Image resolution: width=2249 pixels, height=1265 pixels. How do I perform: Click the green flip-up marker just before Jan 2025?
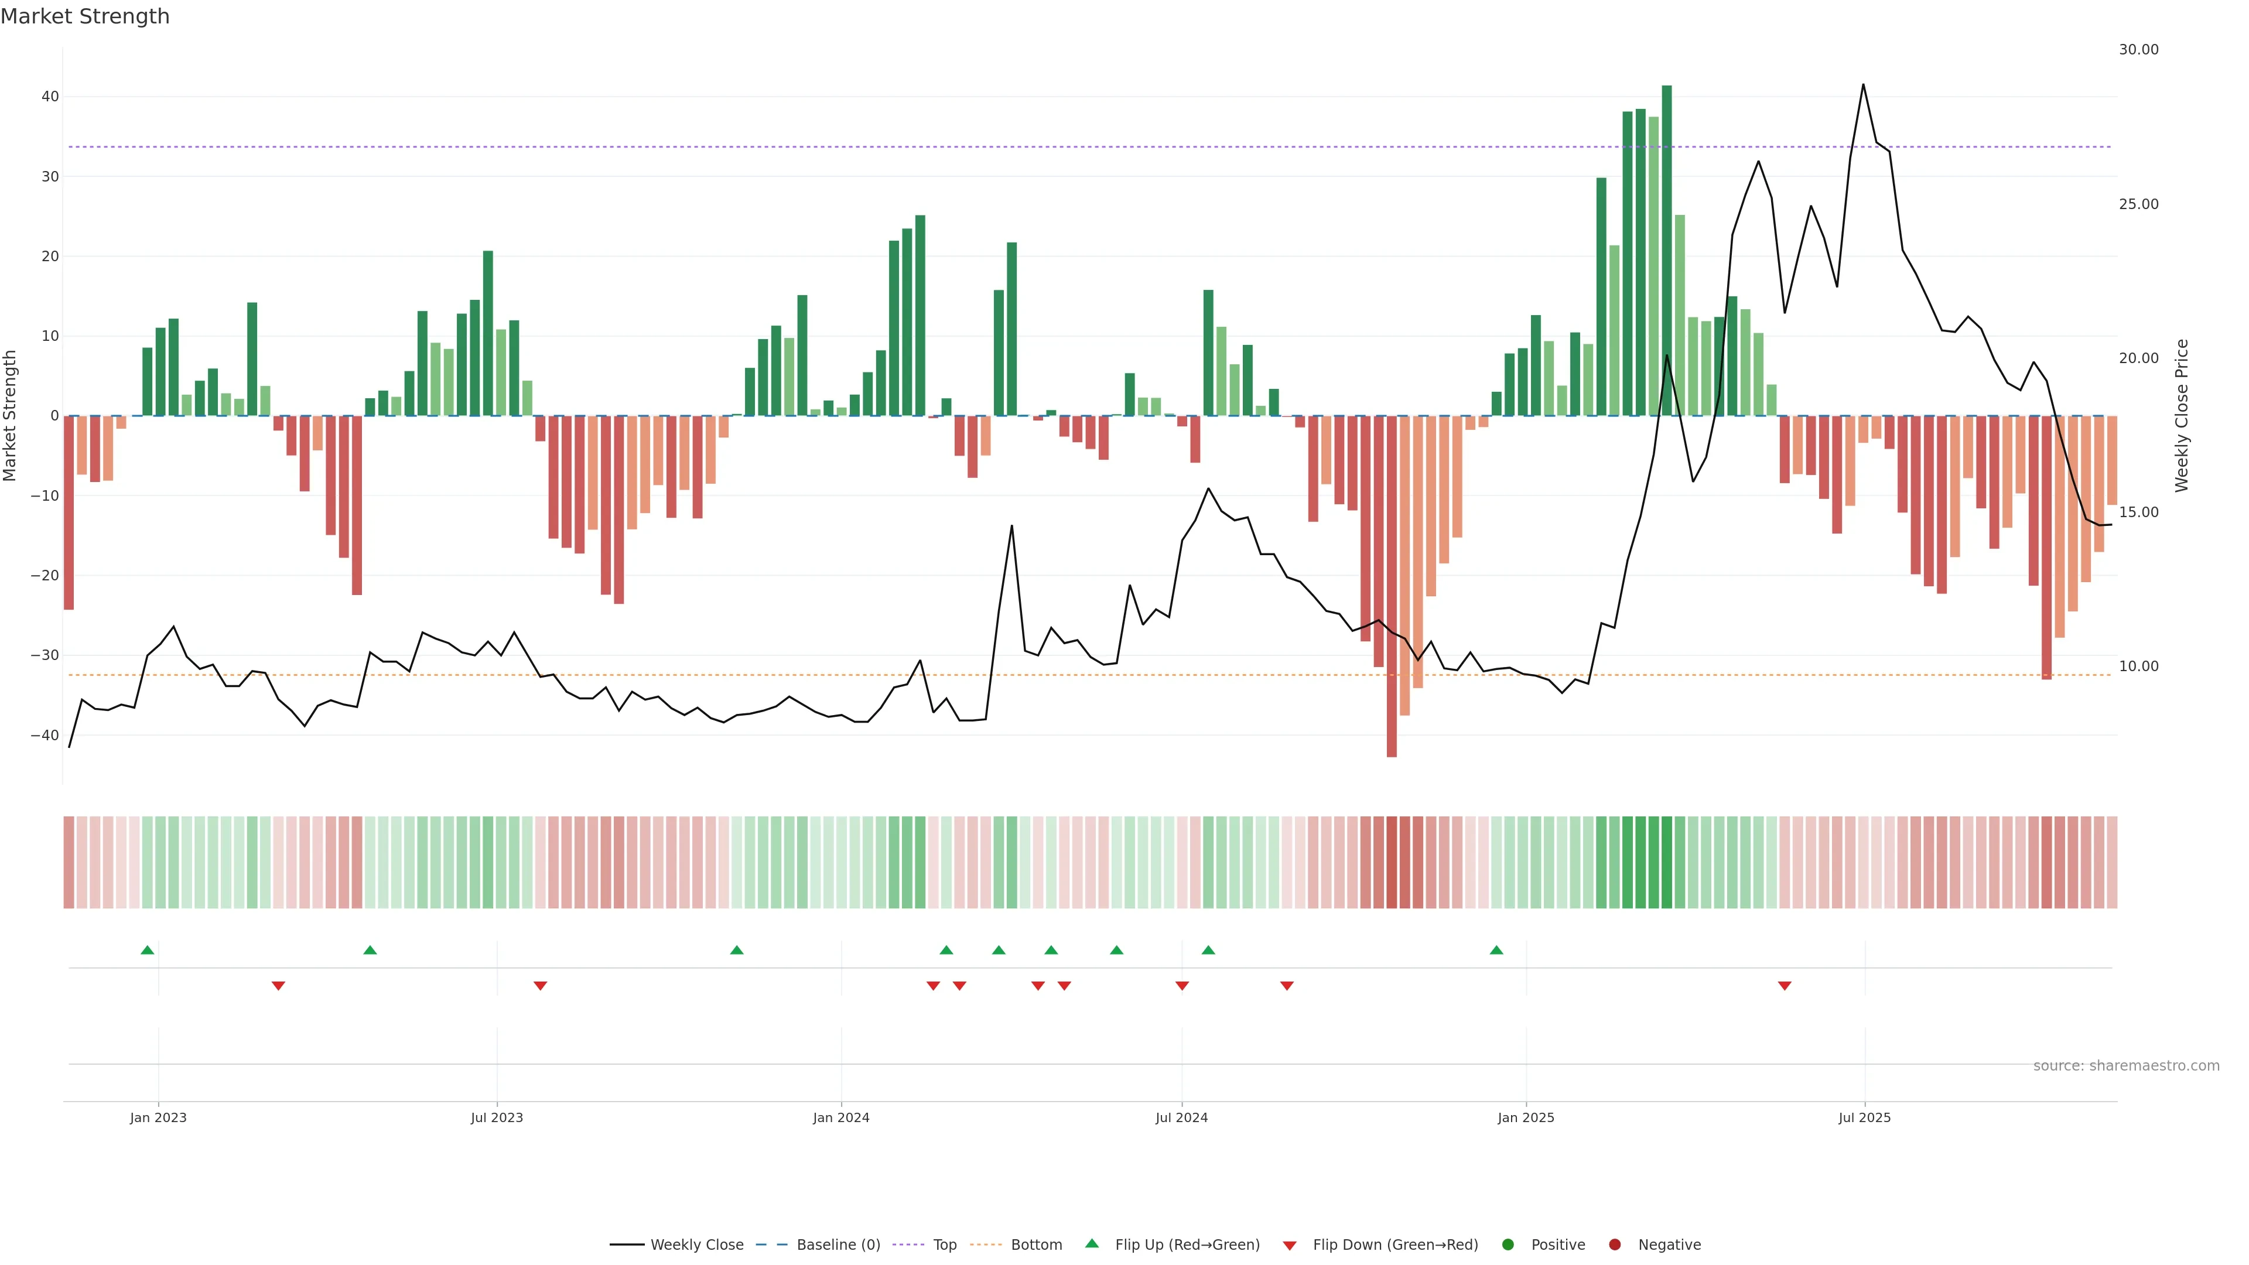[x=1496, y=950]
